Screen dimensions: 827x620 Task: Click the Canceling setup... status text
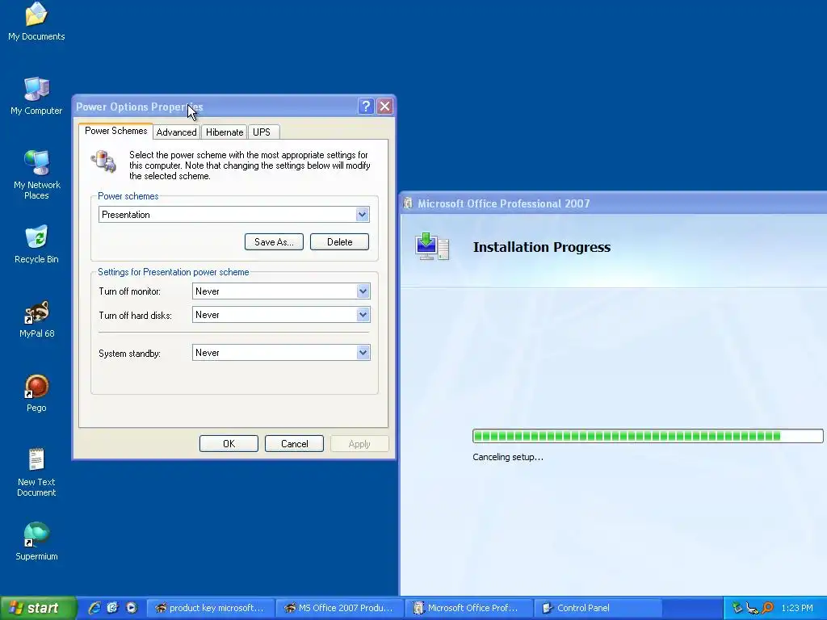[x=508, y=457]
